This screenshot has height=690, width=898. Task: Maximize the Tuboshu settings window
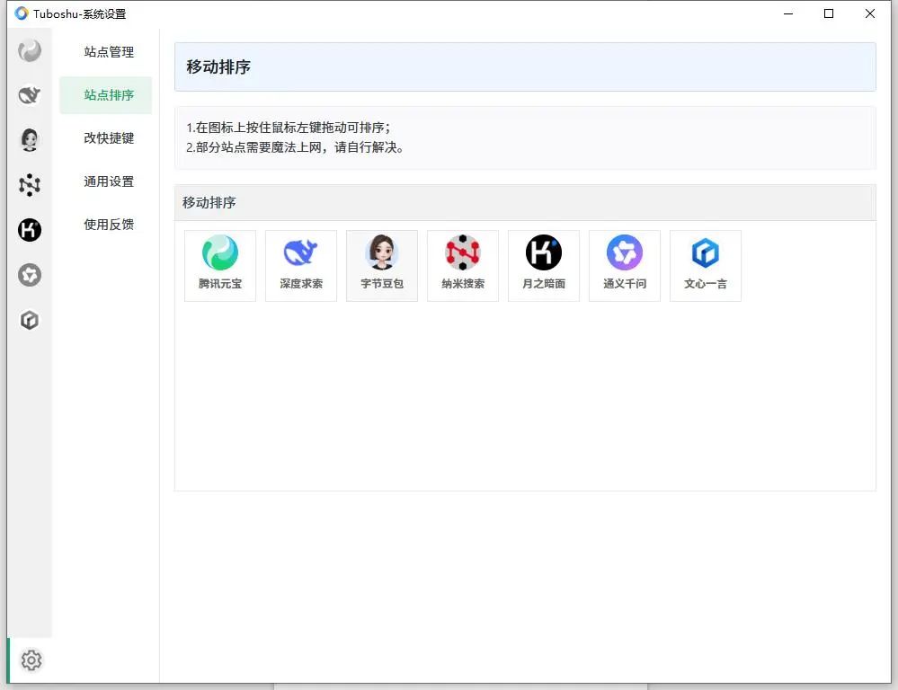[829, 13]
